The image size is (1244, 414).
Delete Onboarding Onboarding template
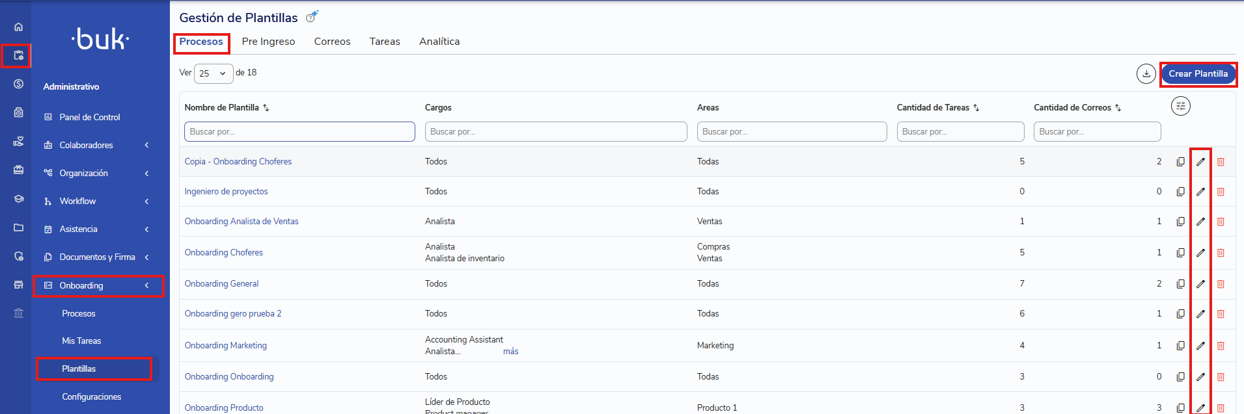[x=1221, y=377]
